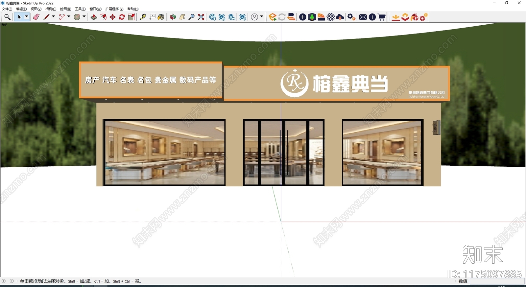Select the 榕鑫典当 signboard in the model
This screenshot has width=526, height=287.
pyautogui.click(x=336, y=83)
